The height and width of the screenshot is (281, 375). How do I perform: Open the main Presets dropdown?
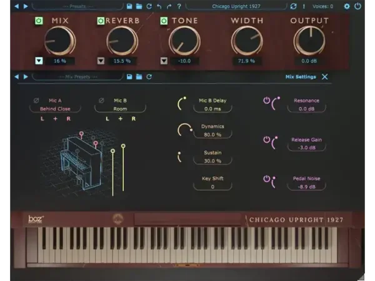click(77, 6)
